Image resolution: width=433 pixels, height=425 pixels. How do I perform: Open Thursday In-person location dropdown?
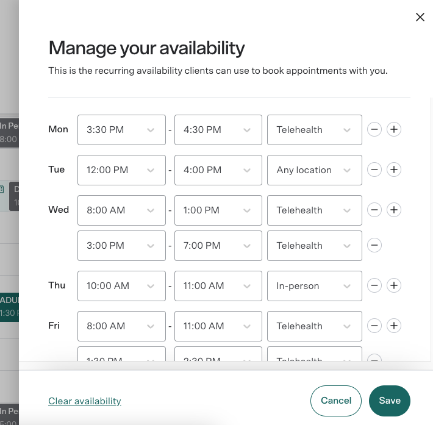pyautogui.click(x=314, y=286)
